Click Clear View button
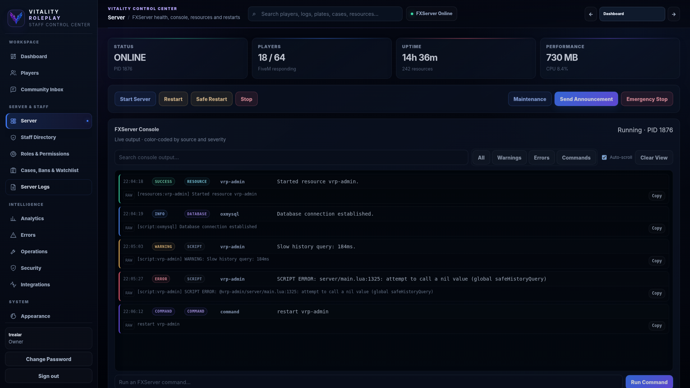Viewport: 690px width, 388px height. (x=654, y=158)
